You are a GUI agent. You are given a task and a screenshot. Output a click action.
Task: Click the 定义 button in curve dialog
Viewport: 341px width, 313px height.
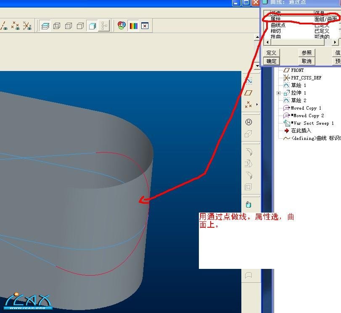[x=272, y=53]
